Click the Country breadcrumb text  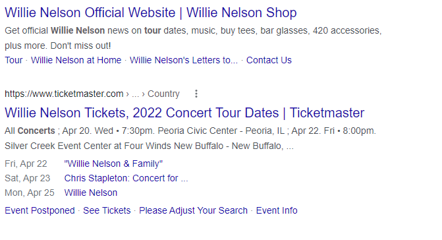[163, 94]
